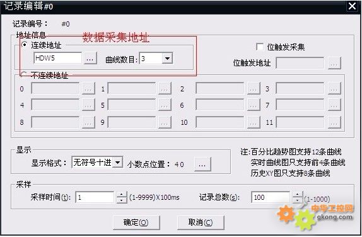Click the 采样时间 input field
Image resolution: width=362 pixels, height=237 pixels.
coord(95,197)
